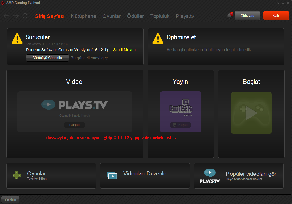Click the Twitch beta logo tile

click(181, 112)
